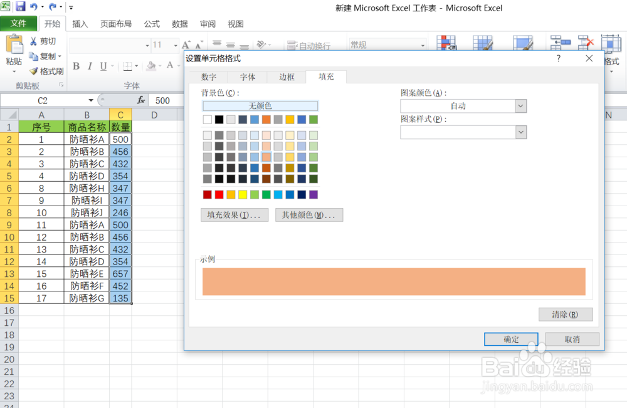Open the 图案颜色 pattern color dropdown
This screenshot has height=408, width=627.
(520, 106)
